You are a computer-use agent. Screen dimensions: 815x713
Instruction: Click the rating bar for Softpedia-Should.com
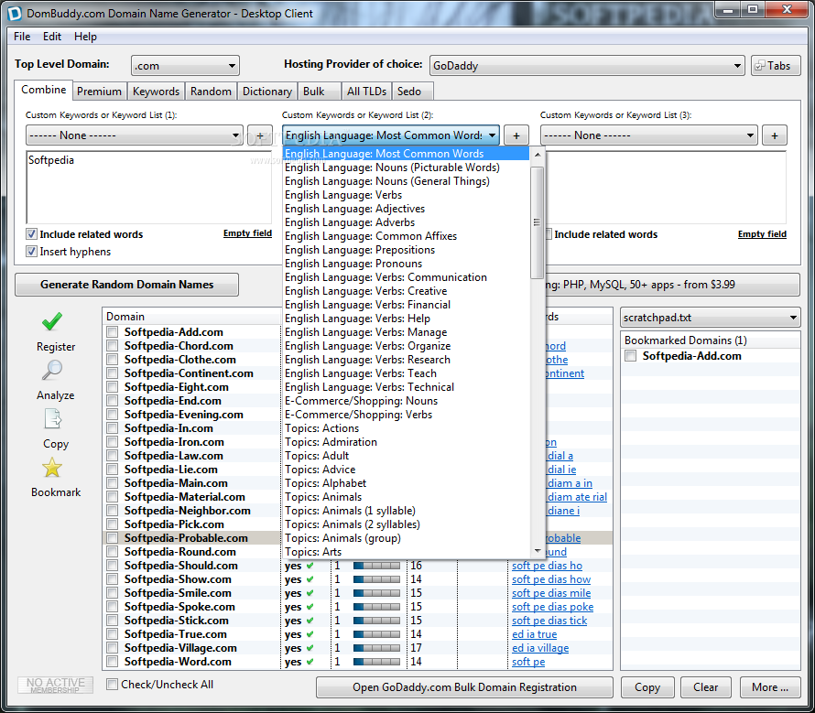click(377, 566)
